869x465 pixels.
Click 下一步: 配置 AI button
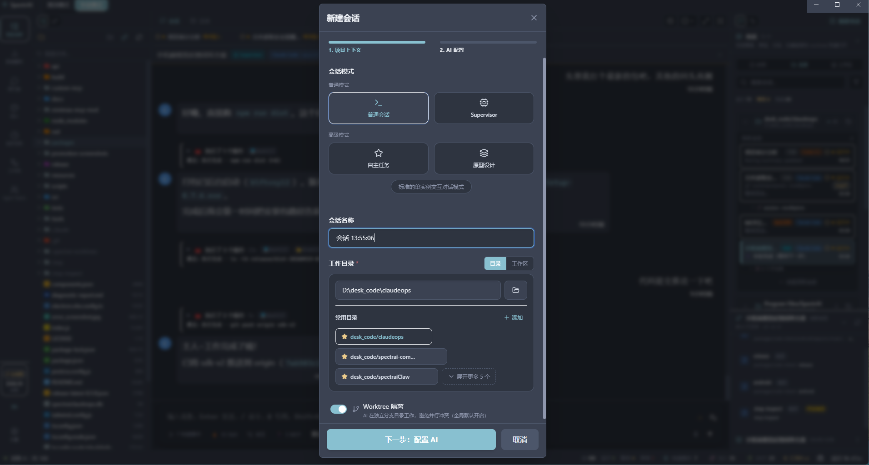(x=411, y=440)
